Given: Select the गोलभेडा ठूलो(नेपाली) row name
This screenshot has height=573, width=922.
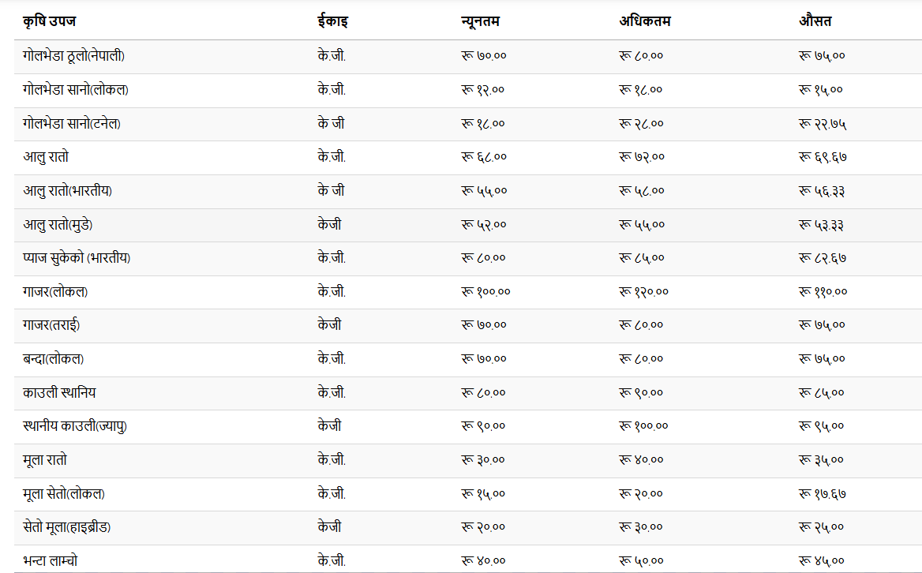Looking at the screenshot, I should (73, 56).
